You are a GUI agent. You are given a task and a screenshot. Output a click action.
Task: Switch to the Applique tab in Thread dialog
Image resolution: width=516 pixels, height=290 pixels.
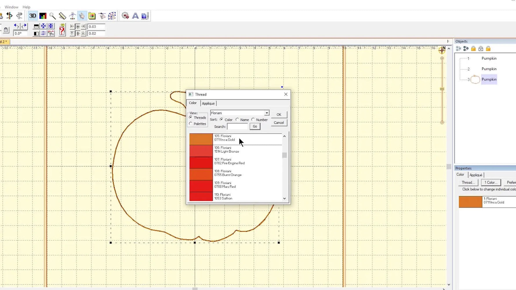[x=208, y=103]
